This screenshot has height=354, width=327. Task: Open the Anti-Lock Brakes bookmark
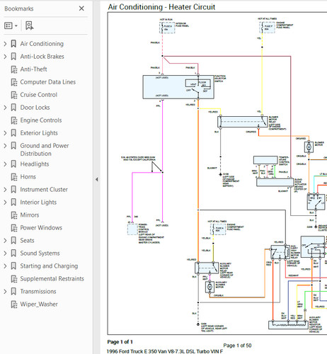click(42, 57)
